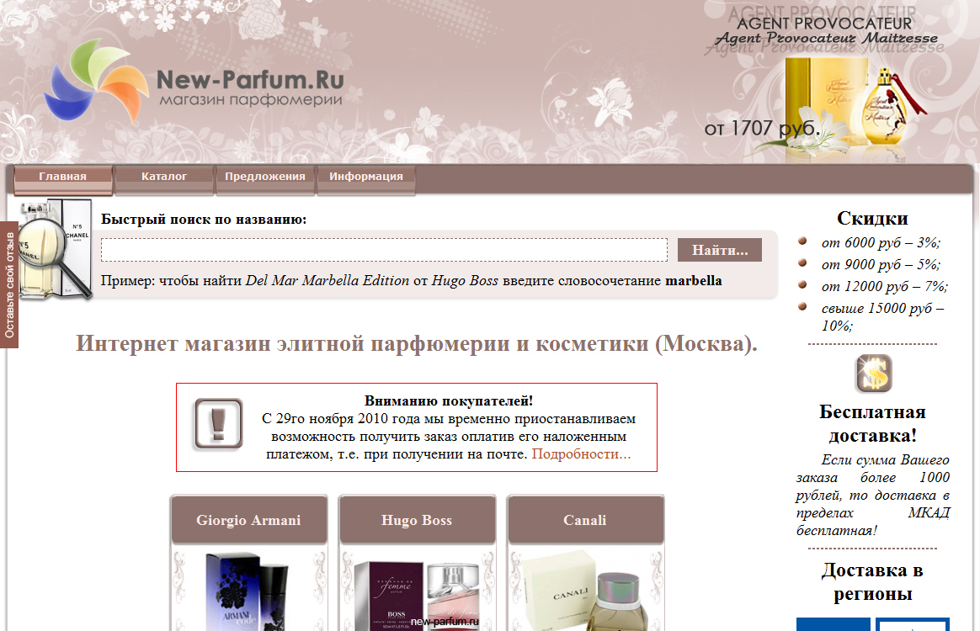
Task: Click the AGENT PROVOCATEUR banner title
Action: [x=823, y=24]
